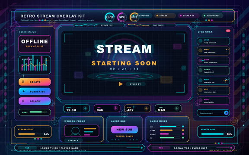
Task: Click the GPU usage gauge
Action: (x=122, y=17)
